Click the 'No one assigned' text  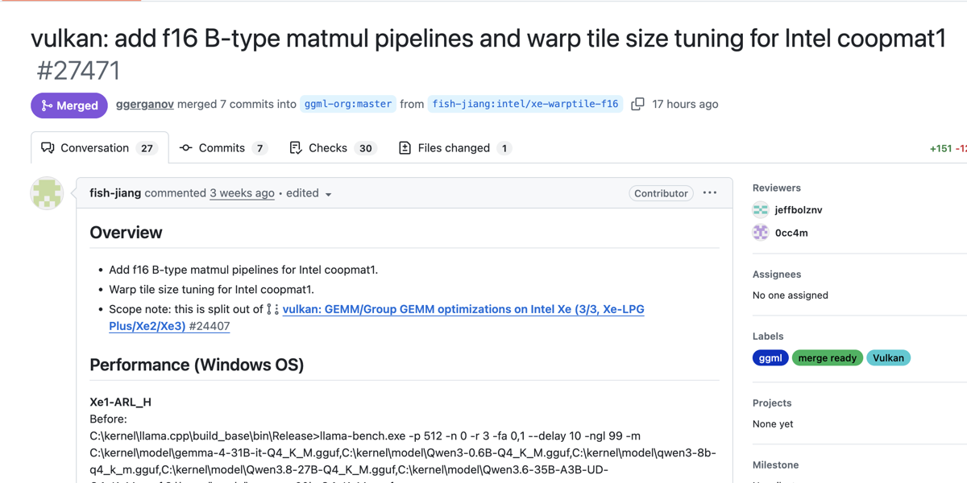pos(791,295)
